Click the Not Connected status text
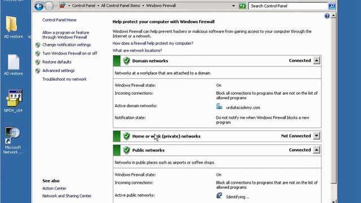This screenshot has width=361, height=203. pyautogui.click(x=296, y=136)
